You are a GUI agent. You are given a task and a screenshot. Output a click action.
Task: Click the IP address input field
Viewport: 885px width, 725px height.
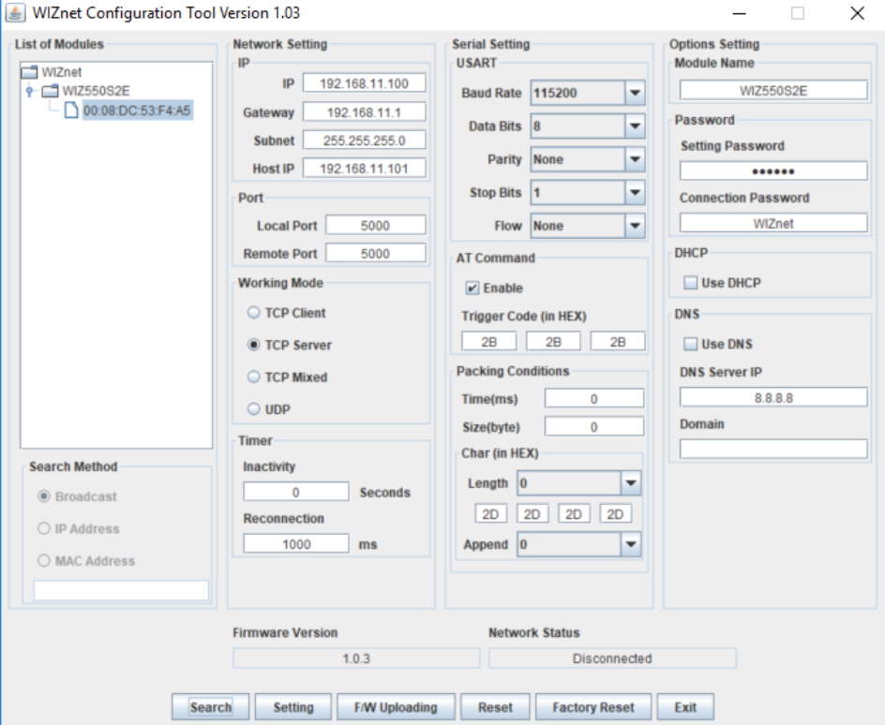click(x=364, y=83)
